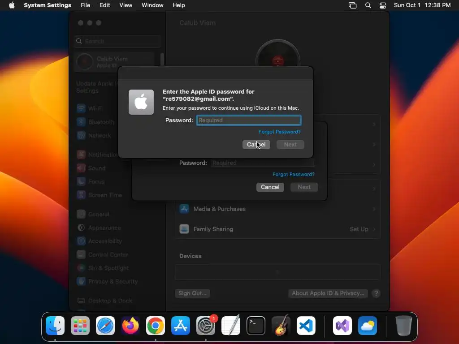Viewport: 459px width, 344px height.
Task: Open Launchpad from the Dock
Action: 80,326
